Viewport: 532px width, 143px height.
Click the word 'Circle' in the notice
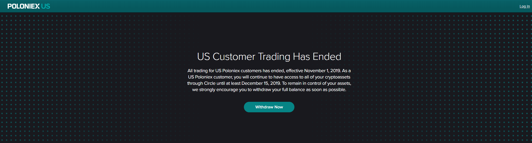(x=210, y=83)
